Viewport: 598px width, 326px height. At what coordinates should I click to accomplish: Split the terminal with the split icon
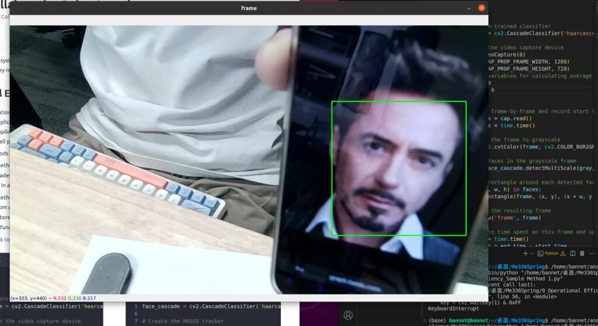pyautogui.click(x=572, y=253)
